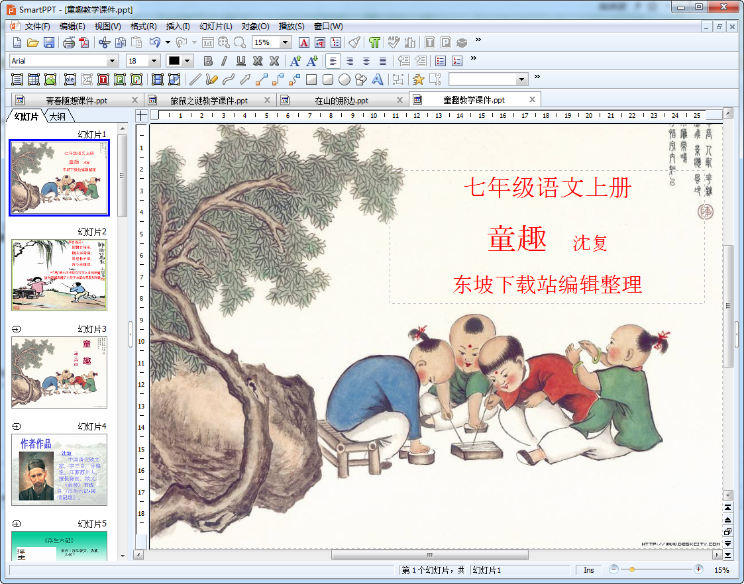Click the 童趣 title text on the slide
The image size is (744, 584).
coord(517,238)
